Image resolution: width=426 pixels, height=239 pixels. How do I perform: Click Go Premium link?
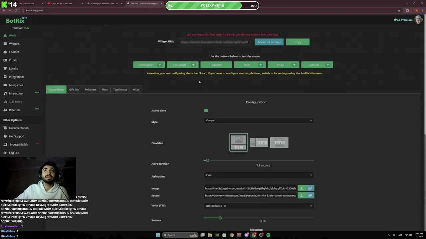click(x=403, y=20)
